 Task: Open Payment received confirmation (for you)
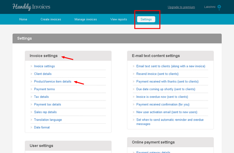163,104
